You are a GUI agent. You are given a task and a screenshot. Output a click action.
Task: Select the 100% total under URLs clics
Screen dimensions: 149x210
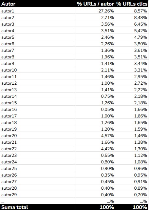(140, 207)
